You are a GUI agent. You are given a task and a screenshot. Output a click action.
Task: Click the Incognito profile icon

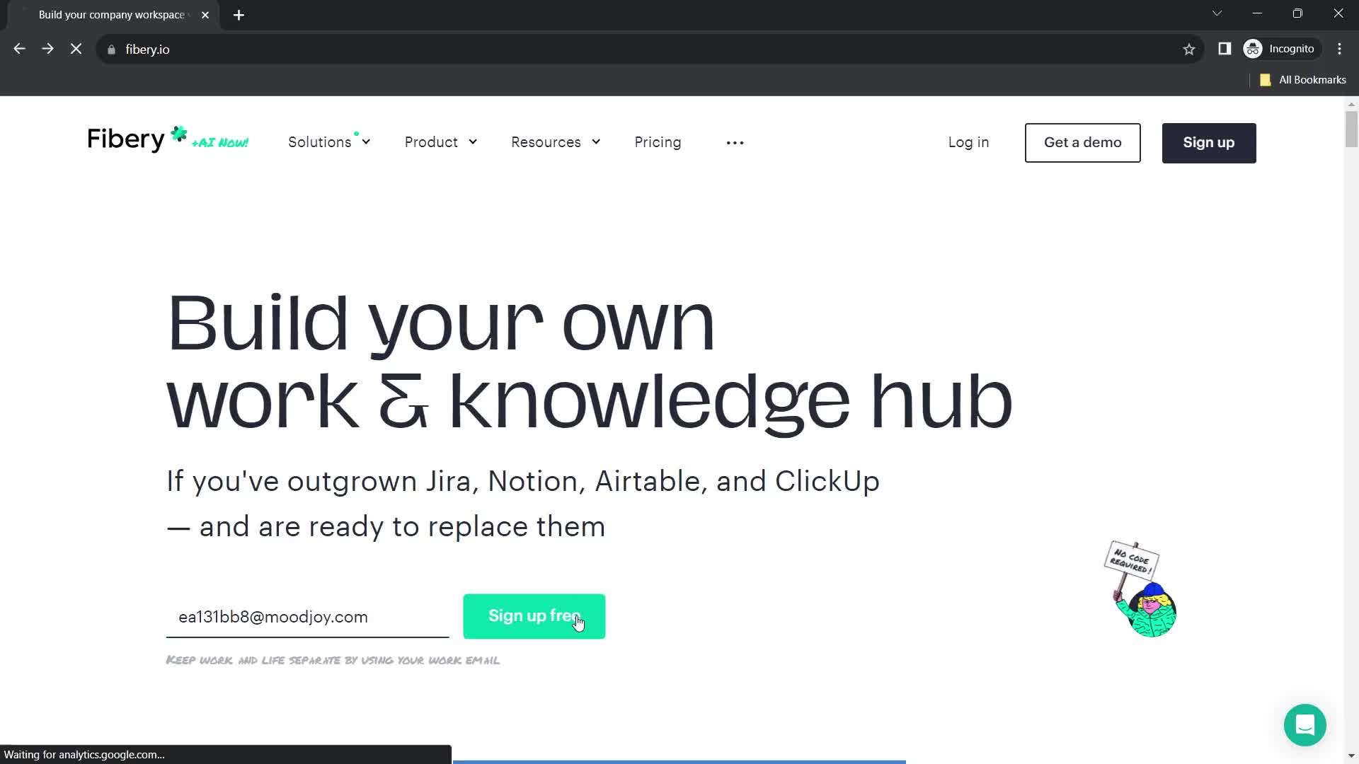(x=1254, y=49)
